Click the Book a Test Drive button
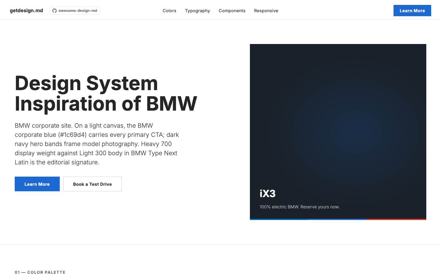The width and height of the screenshot is (441, 275). pyautogui.click(x=92, y=184)
